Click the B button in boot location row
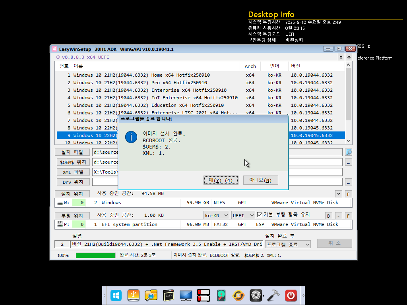The image size is (407, 305). coord(328,216)
